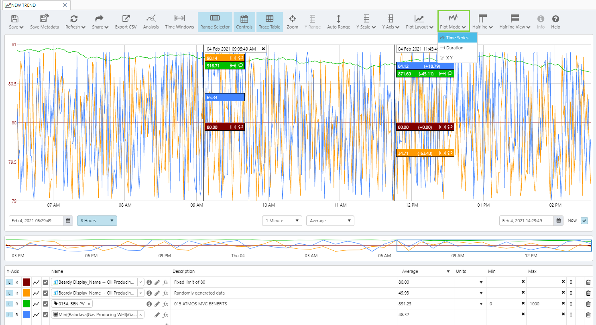Expand the 1 Minute interval dropdown
Image resolution: width=596 pixels, height=325 pixels.
click(x=282, y=221)
